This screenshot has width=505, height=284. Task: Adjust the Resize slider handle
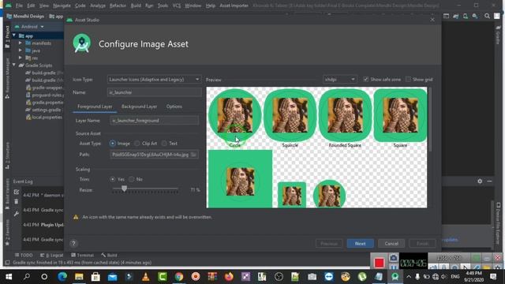click(124, 189)
